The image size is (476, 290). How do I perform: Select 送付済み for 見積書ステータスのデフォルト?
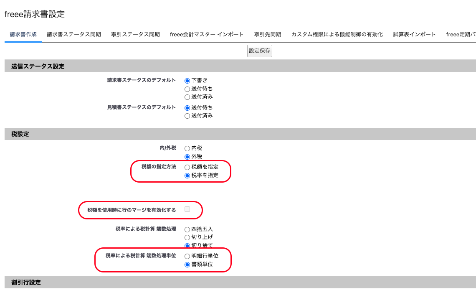point(187,116)
